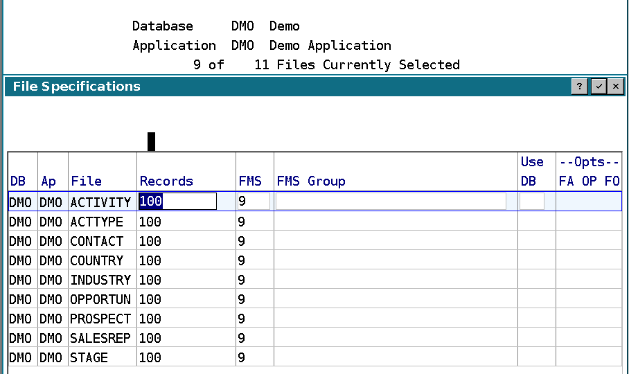This screenshot has width=629, height=374.
Task: Click FMS value 9 for ACTTYPE
Action: tap(241, 222)
